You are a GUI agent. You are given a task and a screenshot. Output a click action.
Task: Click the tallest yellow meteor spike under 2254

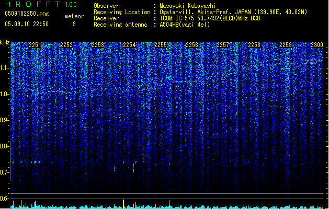tap(123, 204)
